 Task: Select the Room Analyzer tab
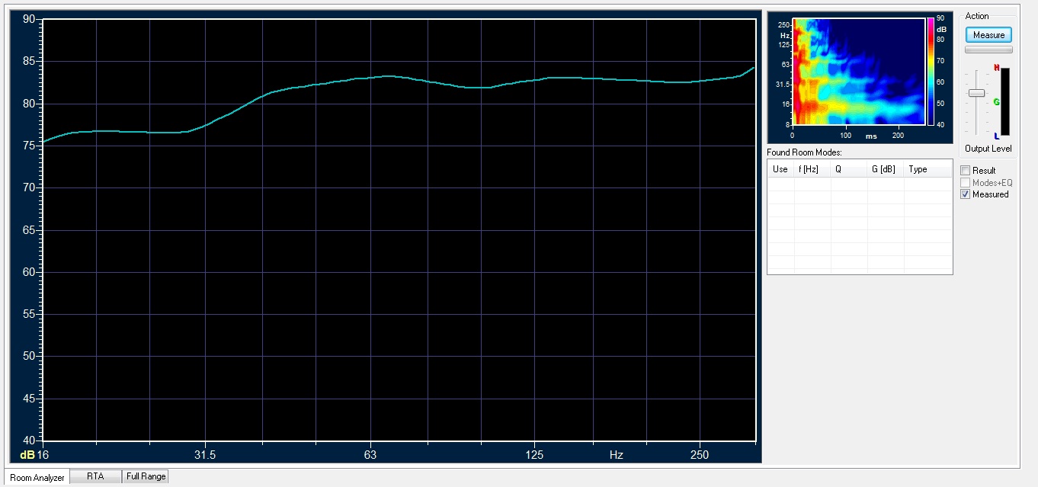click(x=37, y=477)
